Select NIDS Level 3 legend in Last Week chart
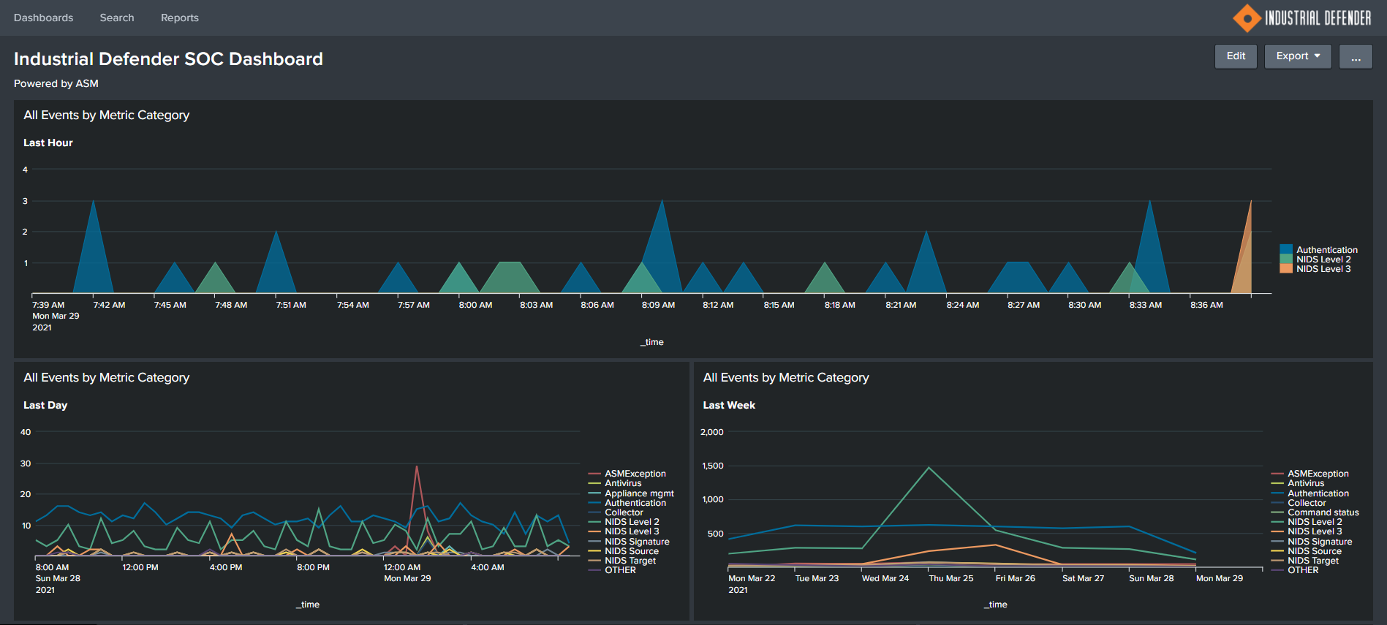The image size is (1387, 625). point(1307,531)
